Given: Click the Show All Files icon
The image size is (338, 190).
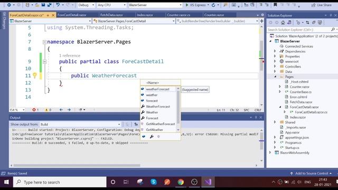Looking at the screenshot, I should pyautogui.click(x=320, y=22).
